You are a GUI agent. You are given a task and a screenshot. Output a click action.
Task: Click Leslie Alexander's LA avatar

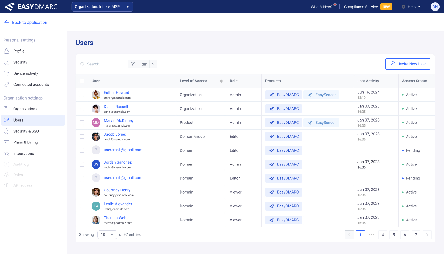pos(96,206)
